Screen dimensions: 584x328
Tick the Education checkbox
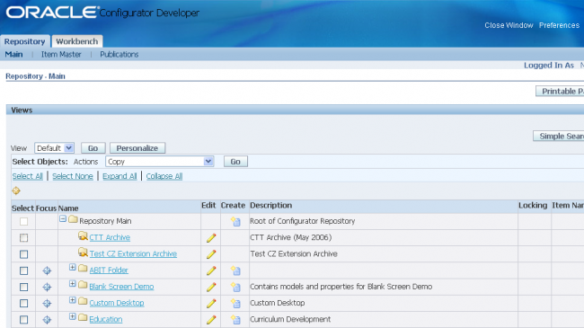click(24, 320)
